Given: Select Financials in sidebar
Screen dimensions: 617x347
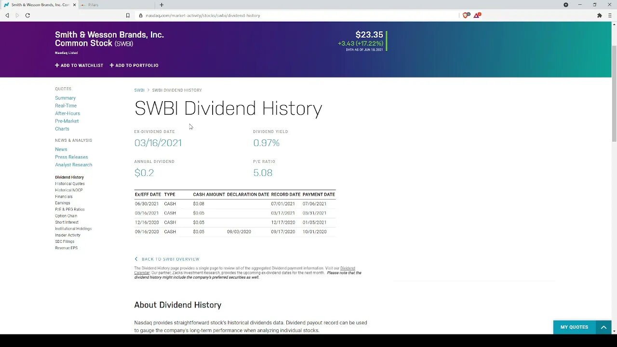Looking at the screenshot, I should 64,197.
